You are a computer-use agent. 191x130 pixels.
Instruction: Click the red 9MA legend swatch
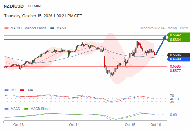(x=22, y=90)
